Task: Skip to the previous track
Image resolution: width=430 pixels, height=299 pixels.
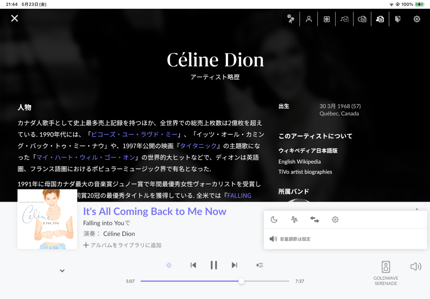Action: click(193, 265)
